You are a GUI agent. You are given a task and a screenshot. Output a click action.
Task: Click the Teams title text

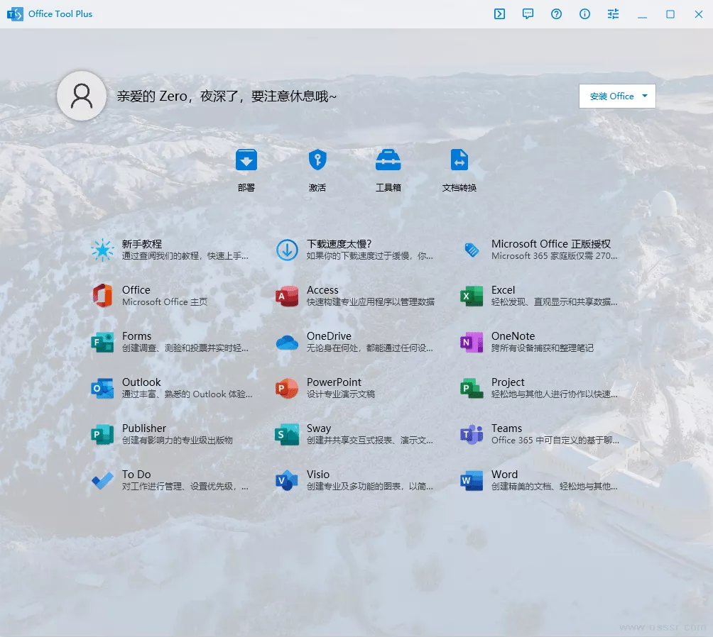tap(506, 428)
